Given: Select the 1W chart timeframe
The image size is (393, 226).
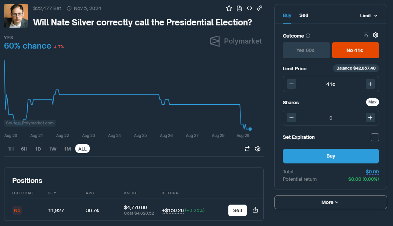Looking at the screenshot, I should (x=52, y=149).
